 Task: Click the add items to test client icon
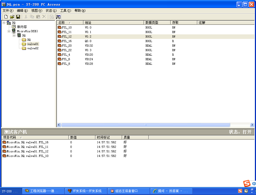coord(52,17)
